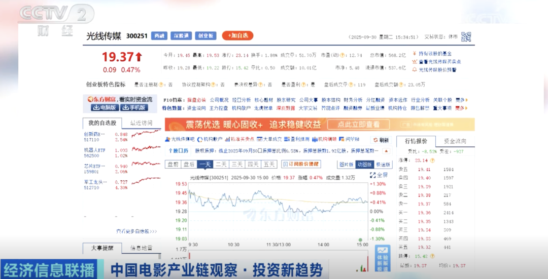
Task: Click help icon beside 涨停 price 23.14
Action: 432,161
